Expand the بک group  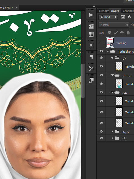(113, 138)
